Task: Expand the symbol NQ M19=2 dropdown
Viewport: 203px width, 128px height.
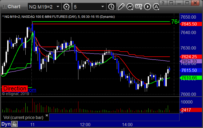Action: pyautogui.click(x=58, y=7)
